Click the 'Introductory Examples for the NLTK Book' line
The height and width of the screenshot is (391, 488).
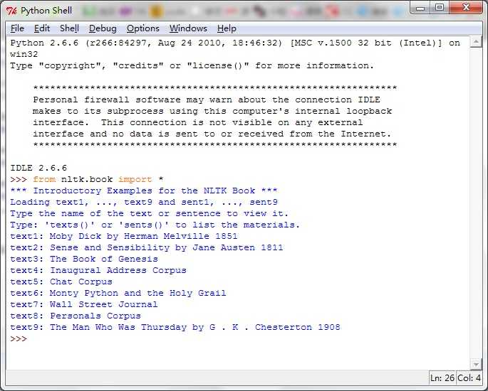[144, 191]
